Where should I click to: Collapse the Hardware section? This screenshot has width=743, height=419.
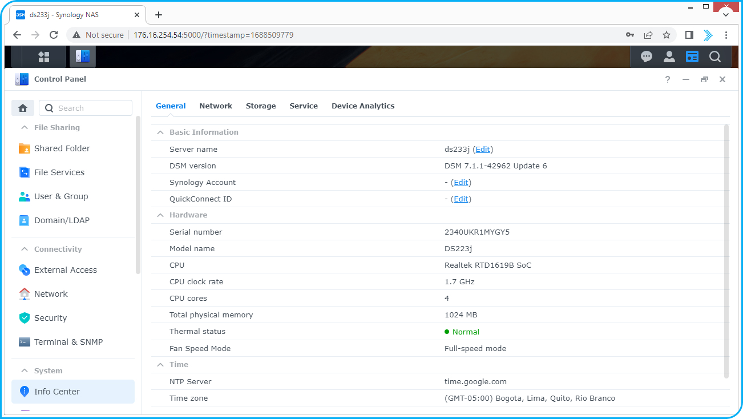[x=160, y=215]
